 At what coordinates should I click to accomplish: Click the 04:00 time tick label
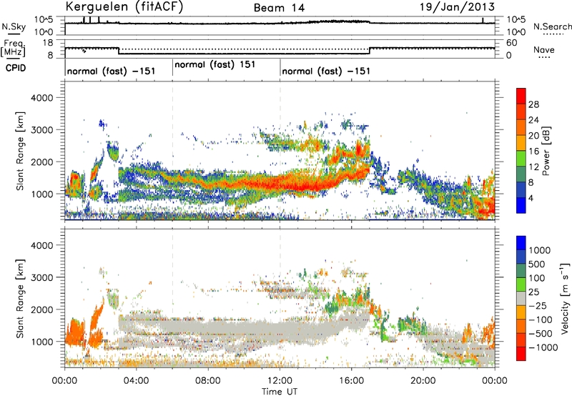click(x=137, y=381)
